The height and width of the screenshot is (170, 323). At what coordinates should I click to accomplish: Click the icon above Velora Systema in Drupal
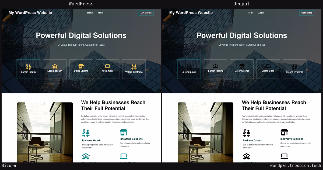coord(294,67)
